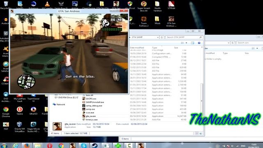Click the search field in the empty-folder window

249,43
